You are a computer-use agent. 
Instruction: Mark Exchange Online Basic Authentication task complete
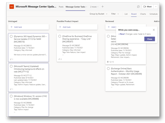[x=108, y=69]
